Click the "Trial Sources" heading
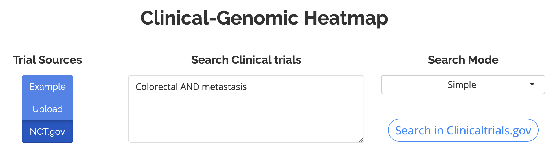553x159 pixels. 47,60
